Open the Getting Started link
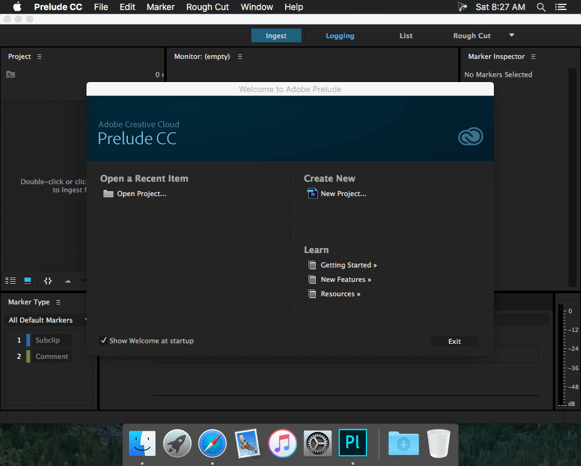581x466 pixels. tap(348, 265)
